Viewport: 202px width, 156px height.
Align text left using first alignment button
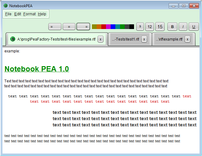click(55, 27)
